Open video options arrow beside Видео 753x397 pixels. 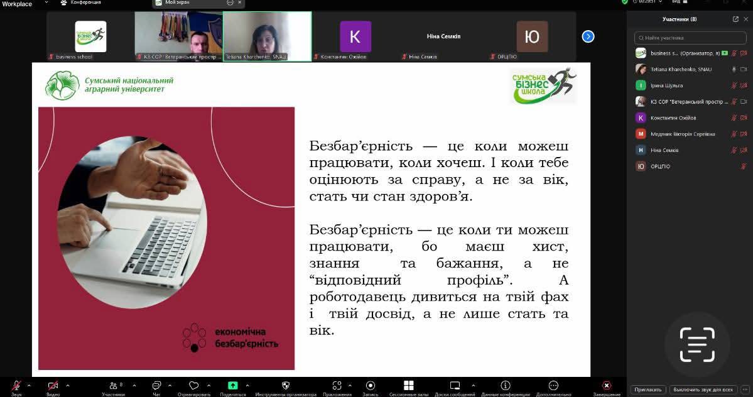pyautogui.click(x=67, y=385)
